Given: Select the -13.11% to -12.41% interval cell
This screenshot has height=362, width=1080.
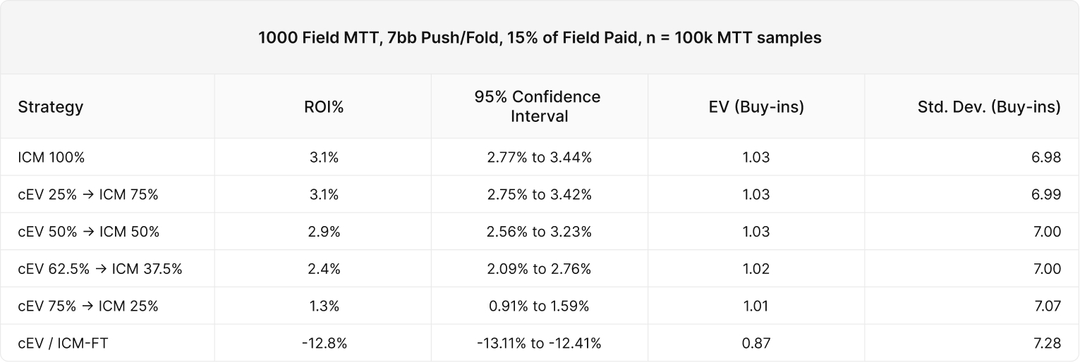Looking at the screenshot, I should [x=539, y=343].
